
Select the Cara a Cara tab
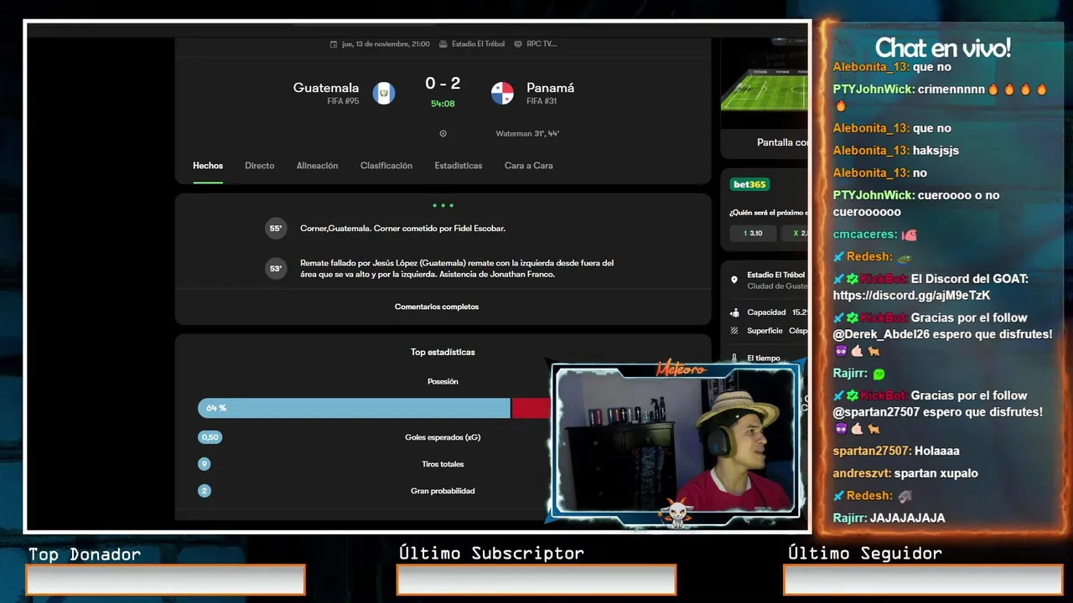point(529,166)
